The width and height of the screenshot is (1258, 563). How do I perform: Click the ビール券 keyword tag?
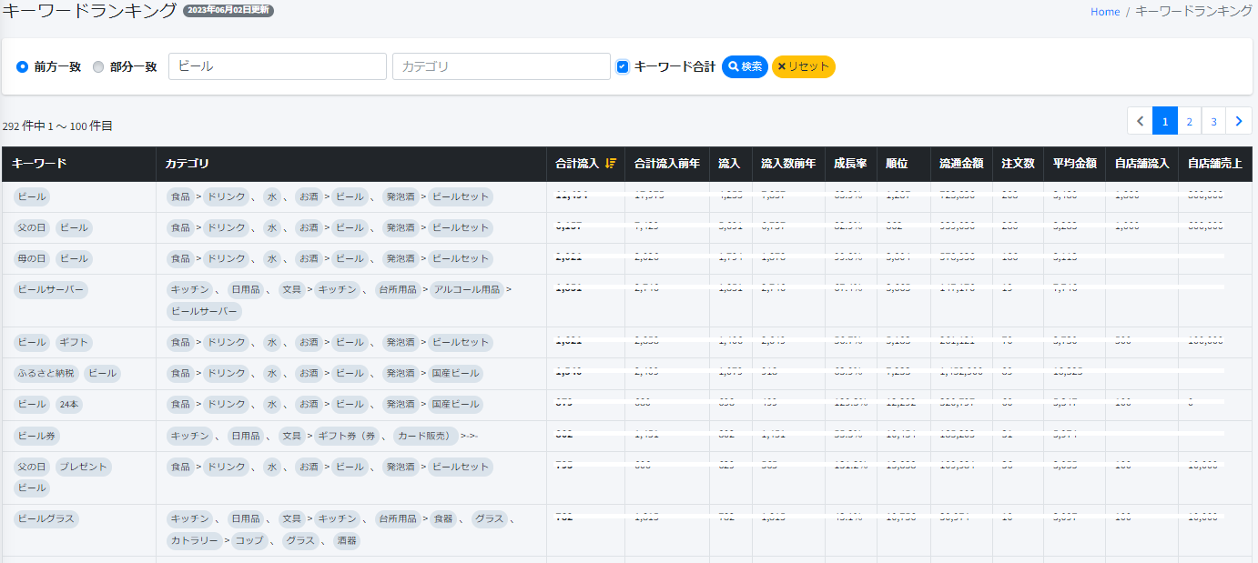36,436
